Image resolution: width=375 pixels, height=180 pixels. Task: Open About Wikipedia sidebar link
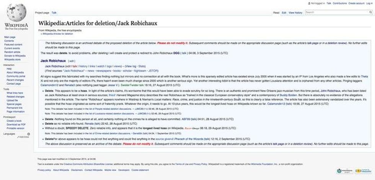coord(15,72)
